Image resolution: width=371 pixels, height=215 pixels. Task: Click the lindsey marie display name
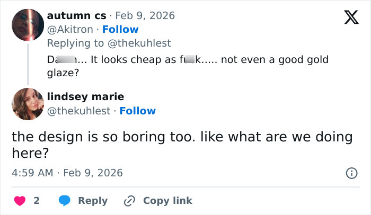pyautogui.click(x=85, y=96)
